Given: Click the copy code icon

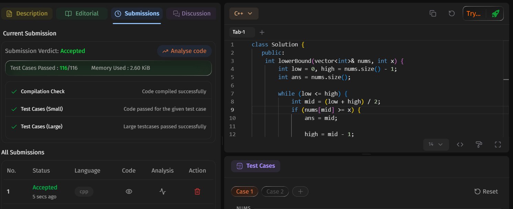Looking at the screenshot, I should click(x=433, y=13).
